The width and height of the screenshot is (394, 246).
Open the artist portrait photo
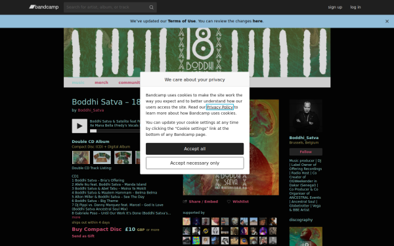(x=306, y=115)
